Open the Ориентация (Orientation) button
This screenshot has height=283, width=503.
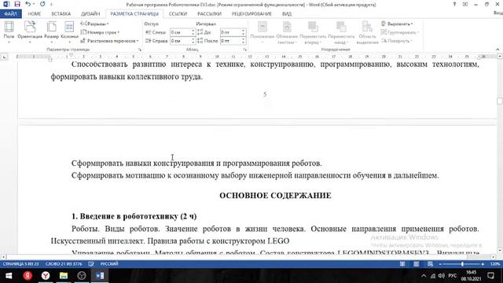[x=30, y=31]
